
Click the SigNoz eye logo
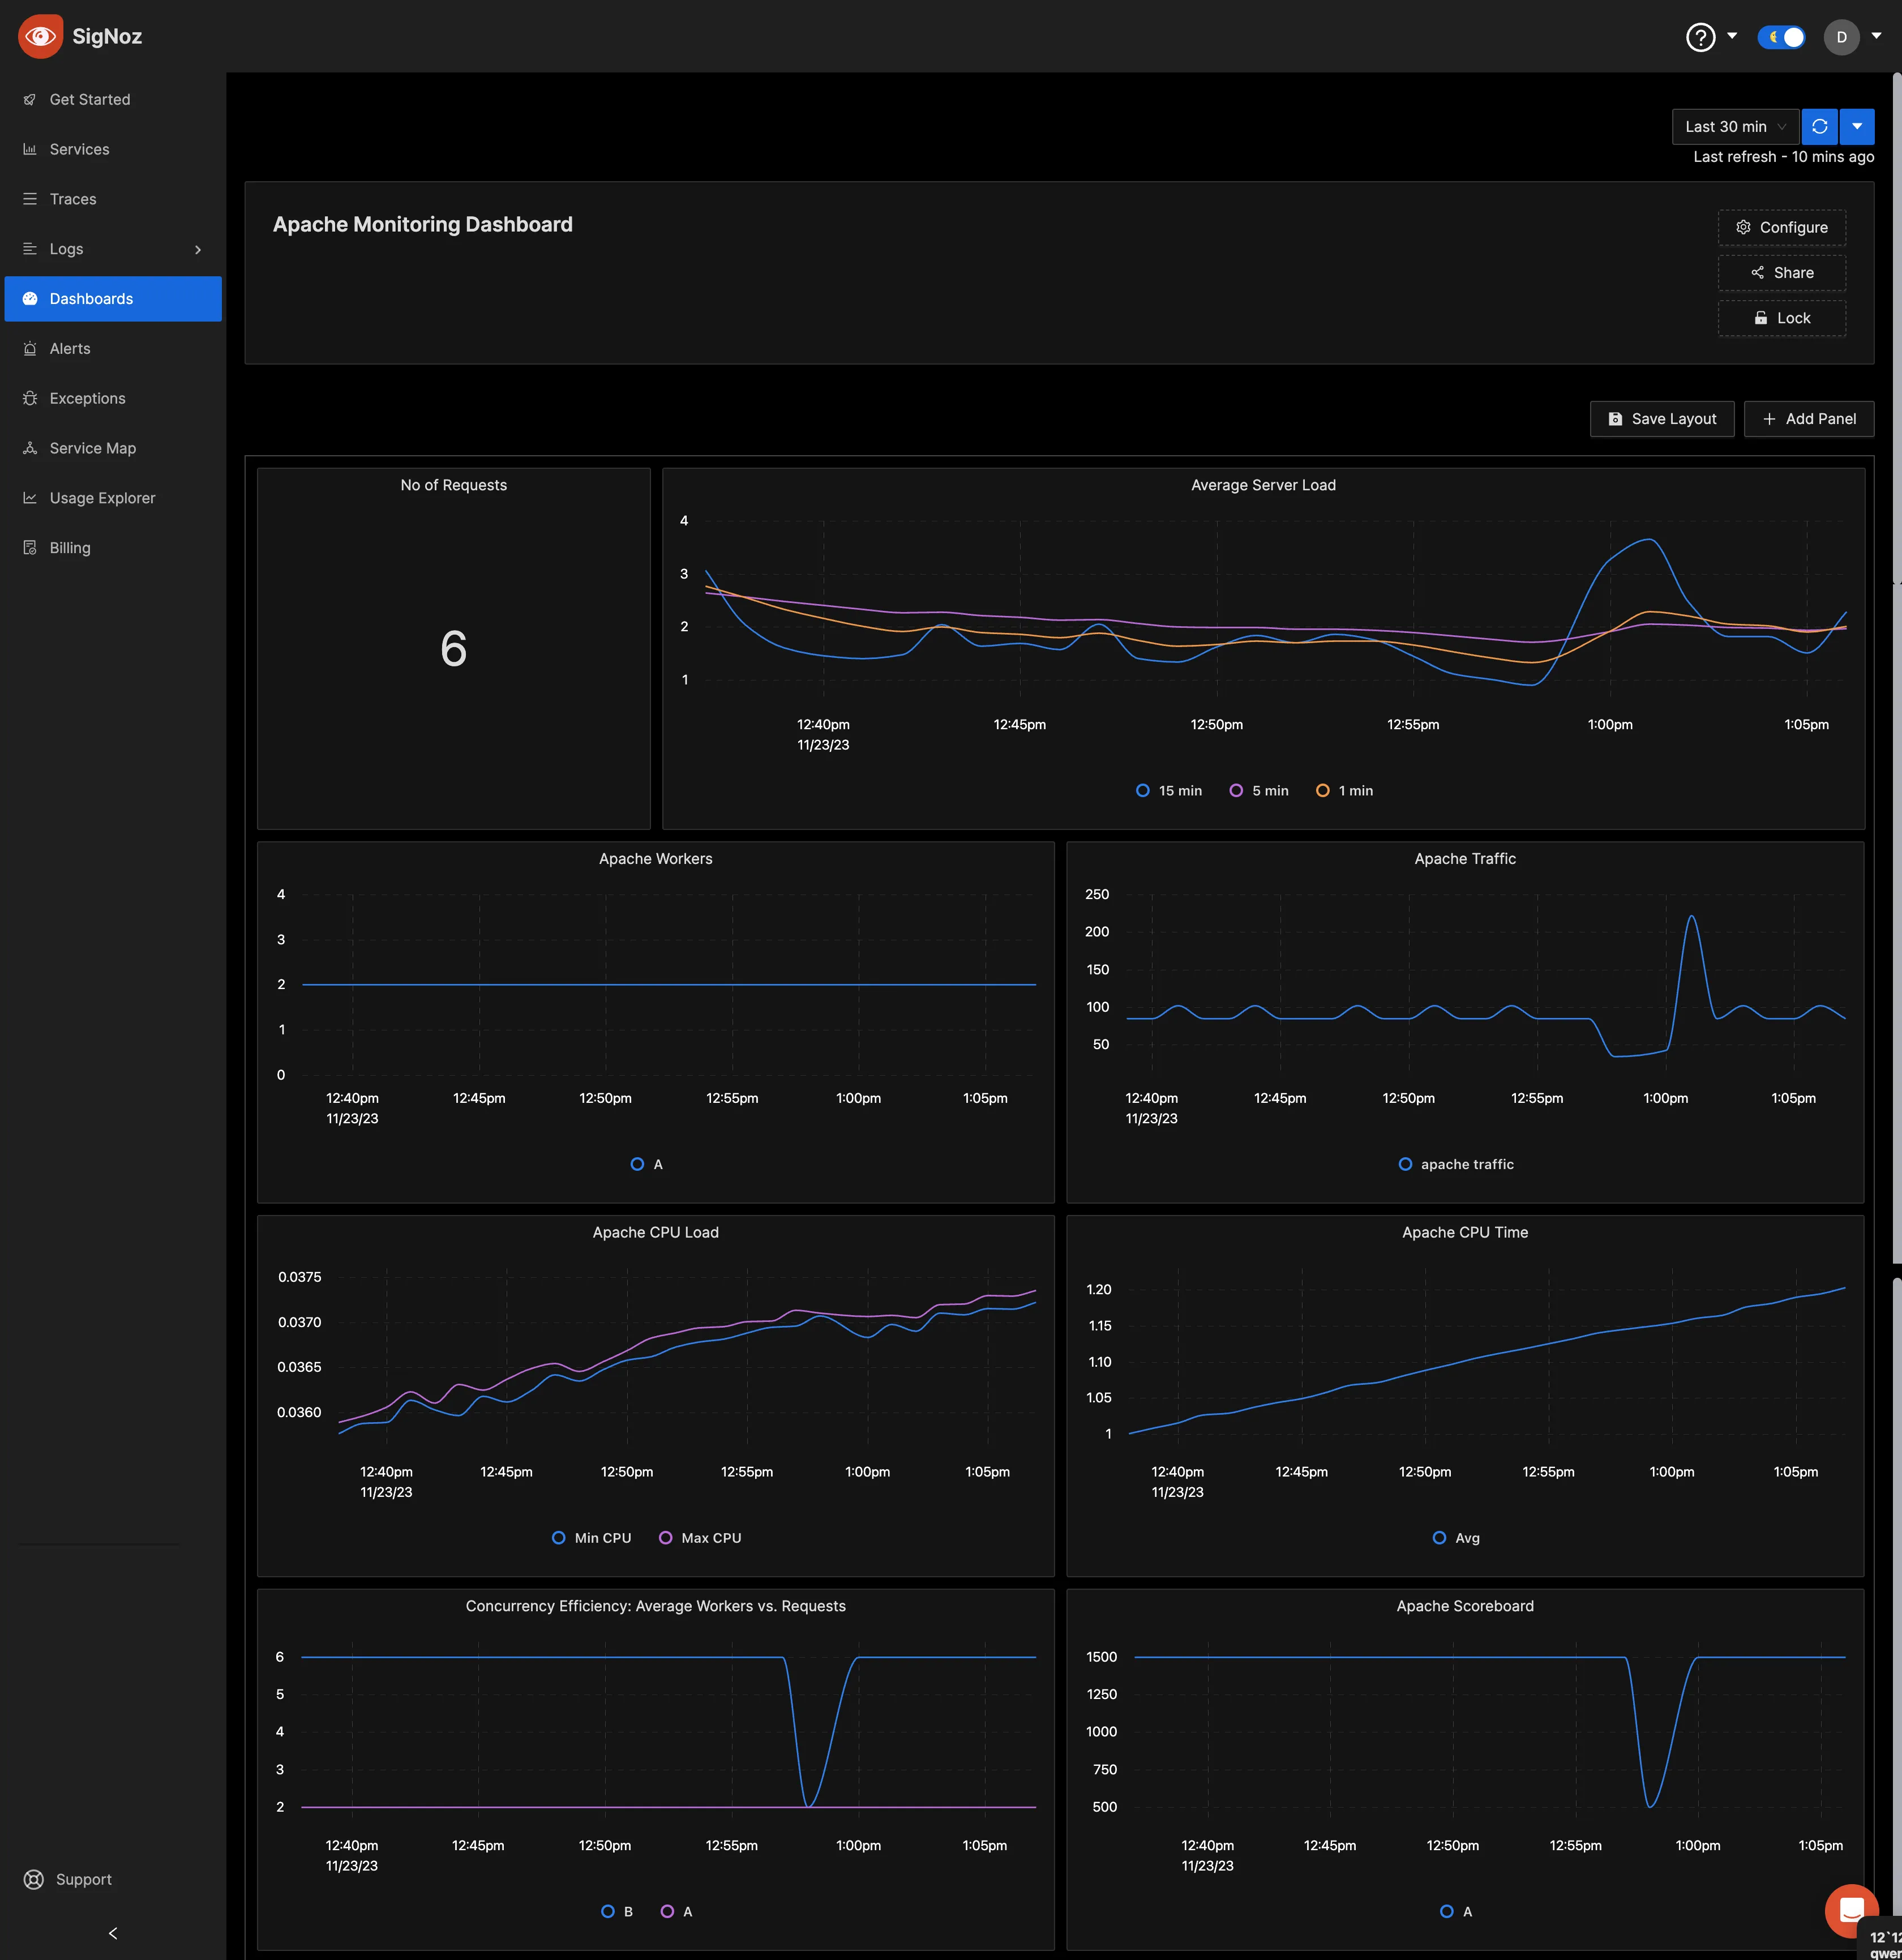click(x=40, y=36)
